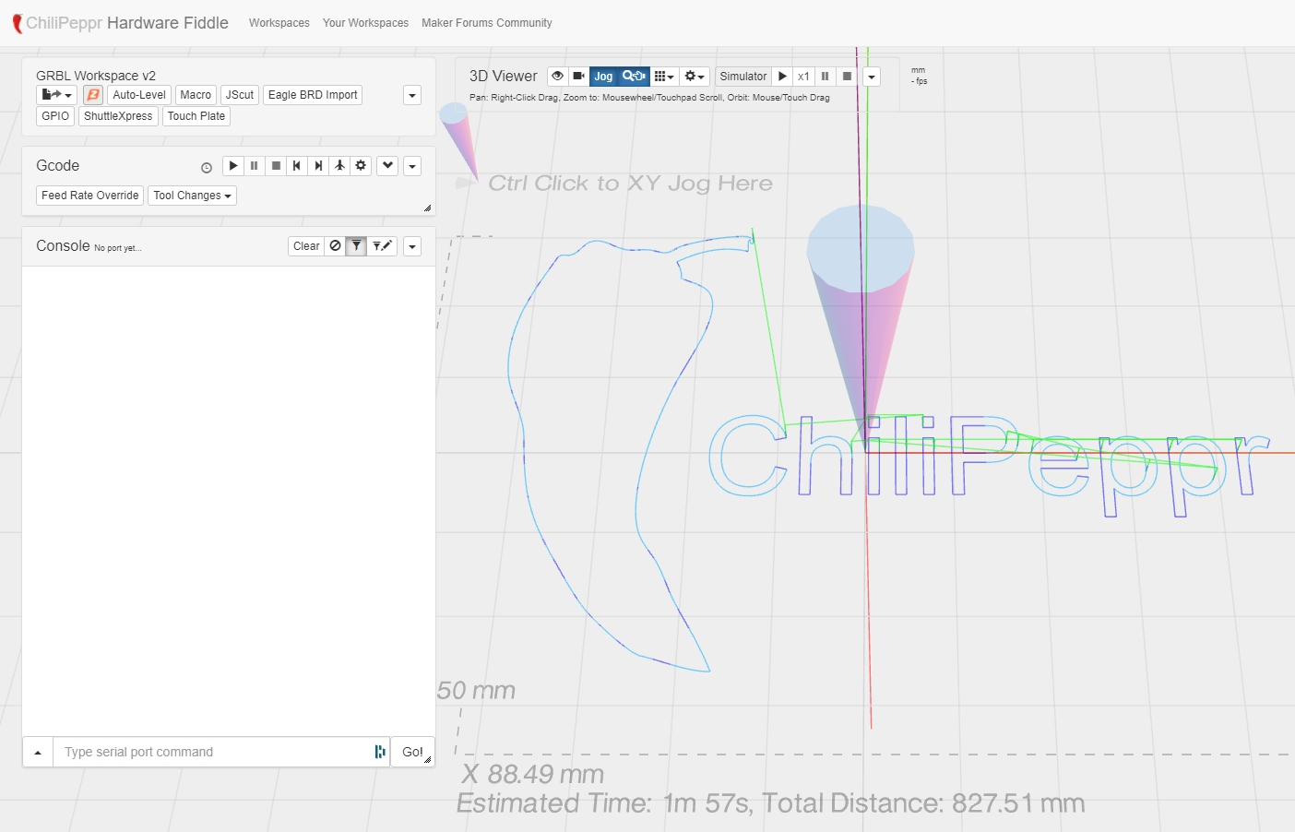Pause the Simulator
Image resolution: width=1295 pixels, height=832 pixels.
click(x=826, y=77)
